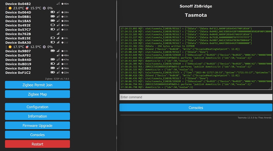
Task: Click last-seen clock icon showing 11d
Action: pos(62,42)
